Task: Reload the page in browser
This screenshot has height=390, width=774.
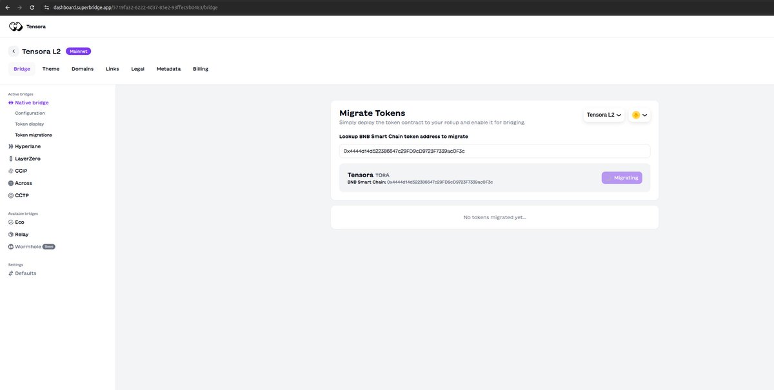Action: (32, 7)
